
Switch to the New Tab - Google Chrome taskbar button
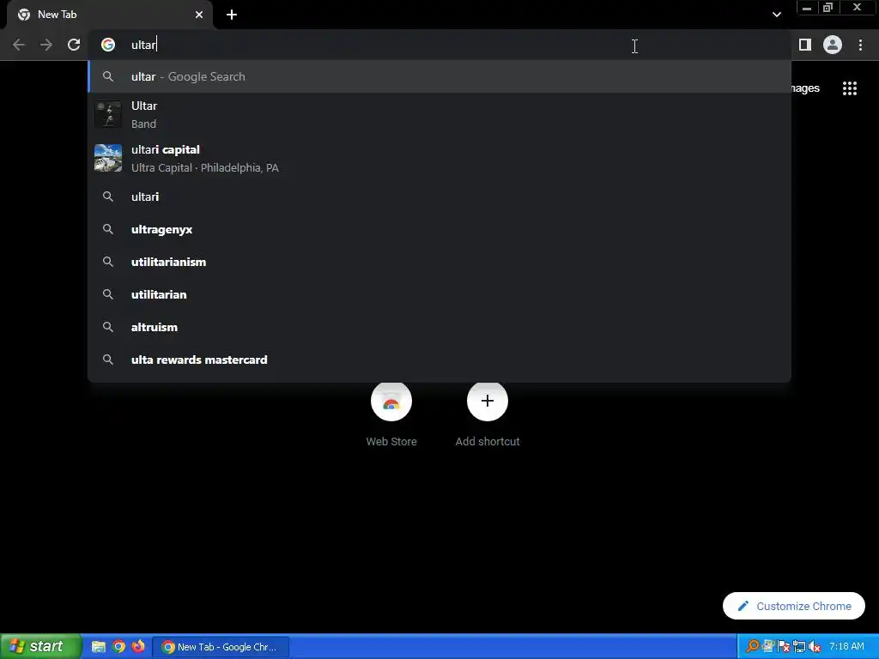tap(221, 647)
